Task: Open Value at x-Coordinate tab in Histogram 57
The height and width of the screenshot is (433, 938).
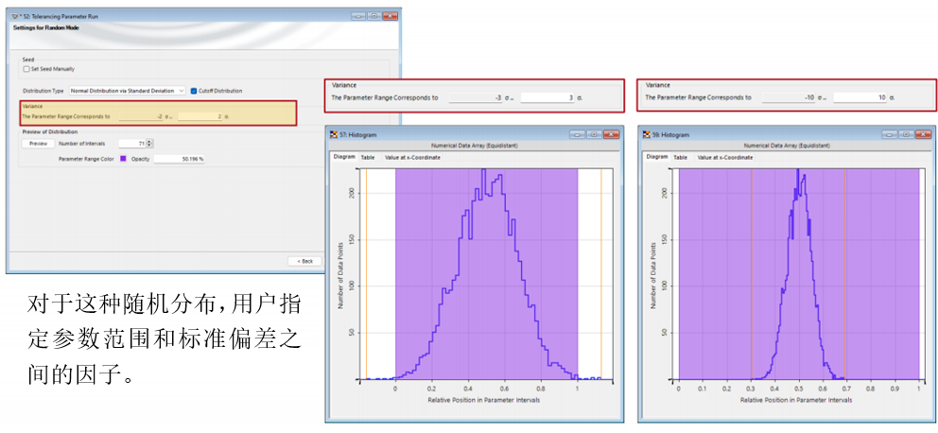Action: 413,157
